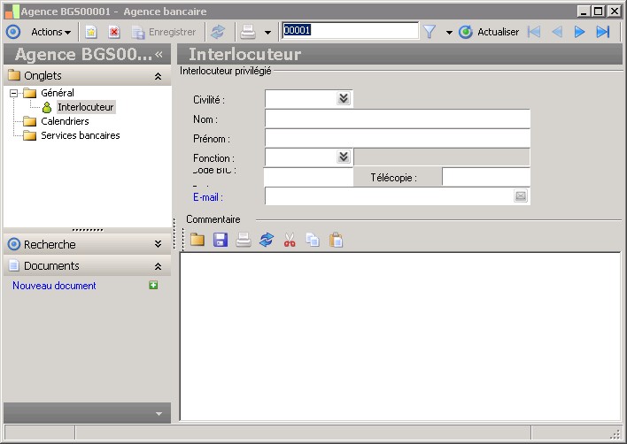This screenshot has width=627, height=444.
Task: Open the Civilité dropdown
Action: click(344, 99)
